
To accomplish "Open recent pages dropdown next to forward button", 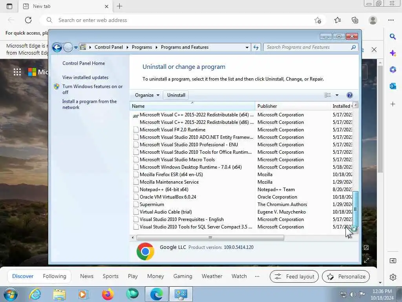I will tap(76, 47).
